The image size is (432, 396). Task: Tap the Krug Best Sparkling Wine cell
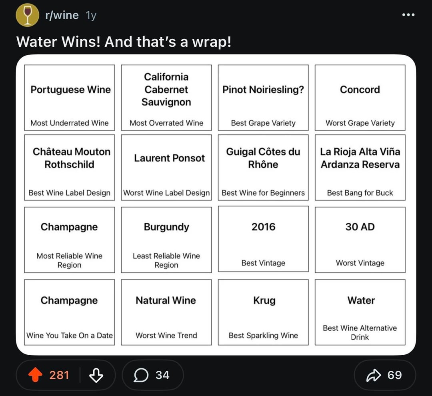pyautogui.click(x=263, y=312)
